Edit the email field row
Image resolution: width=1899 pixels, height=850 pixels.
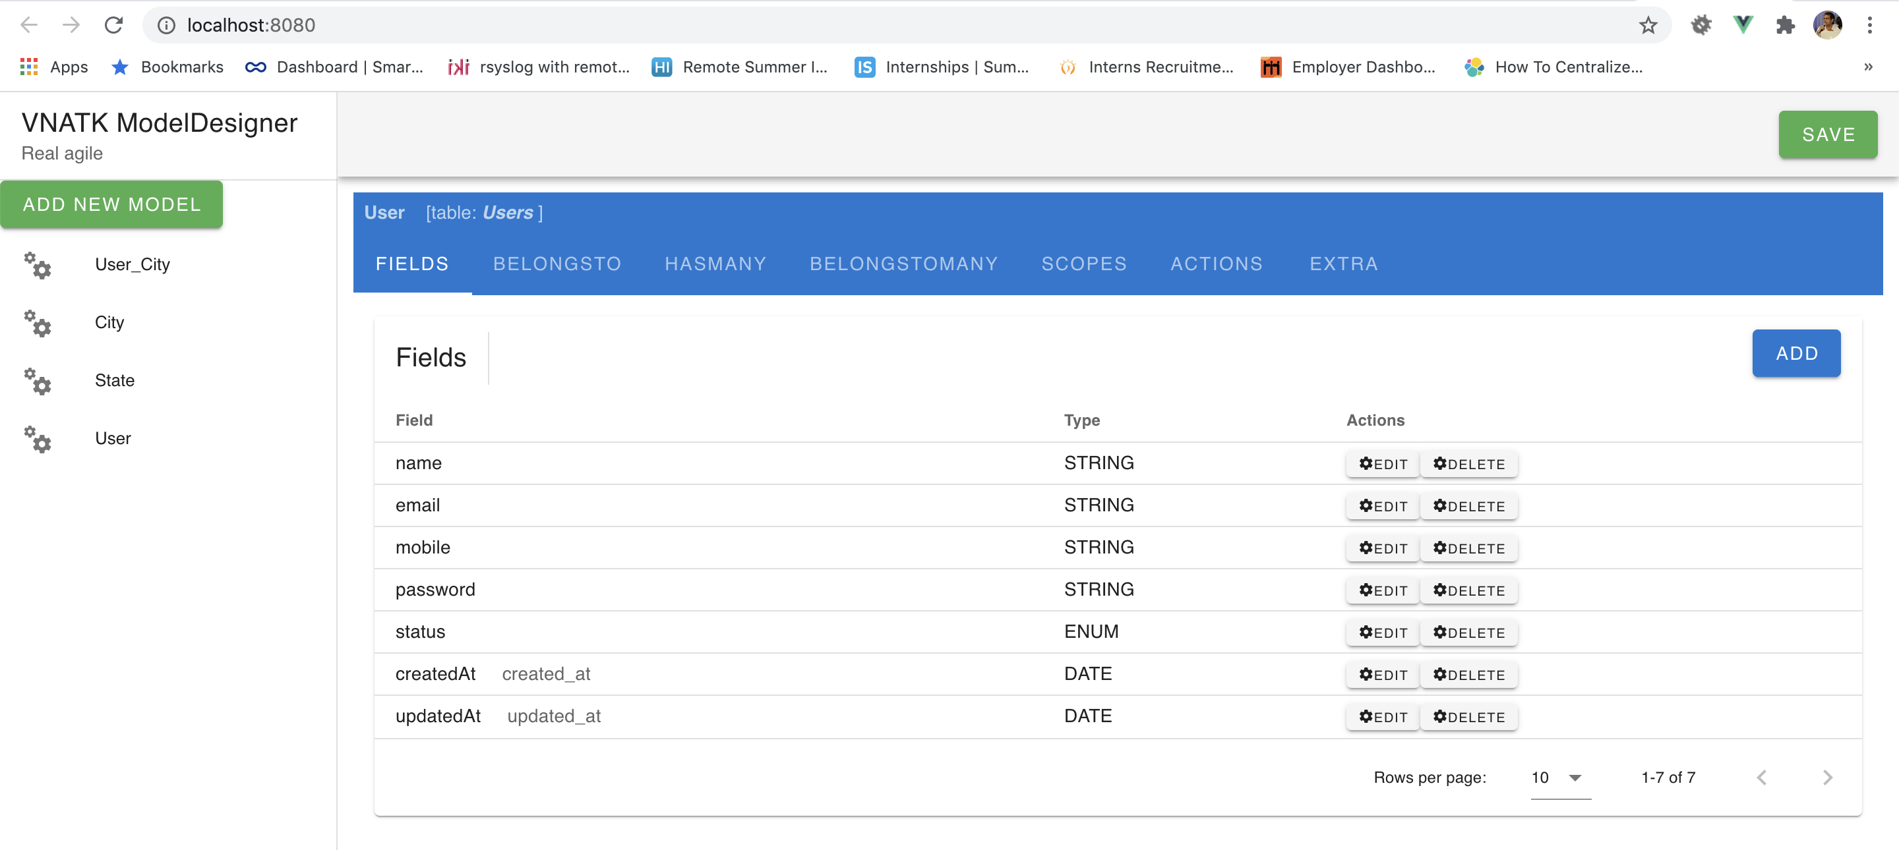[1382, 506]
